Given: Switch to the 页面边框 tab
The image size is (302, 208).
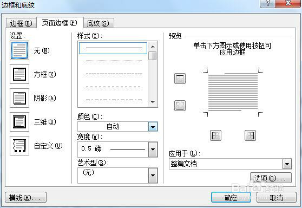Looking at the screenshot, I should tap(60, 23).
